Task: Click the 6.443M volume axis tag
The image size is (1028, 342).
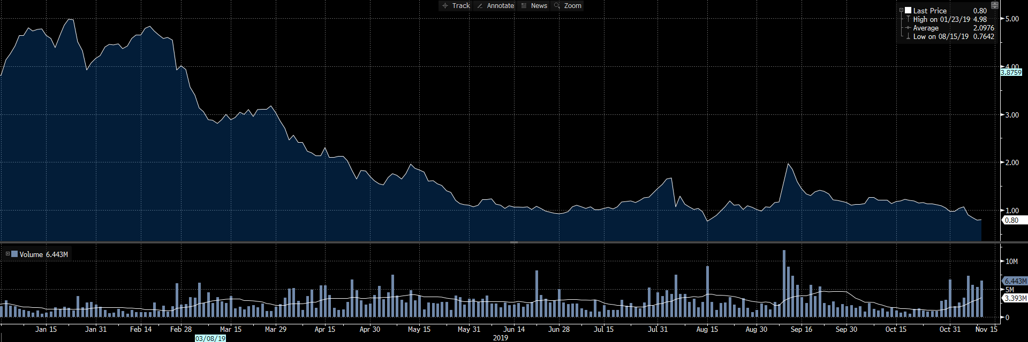Action: point(1015,281)
